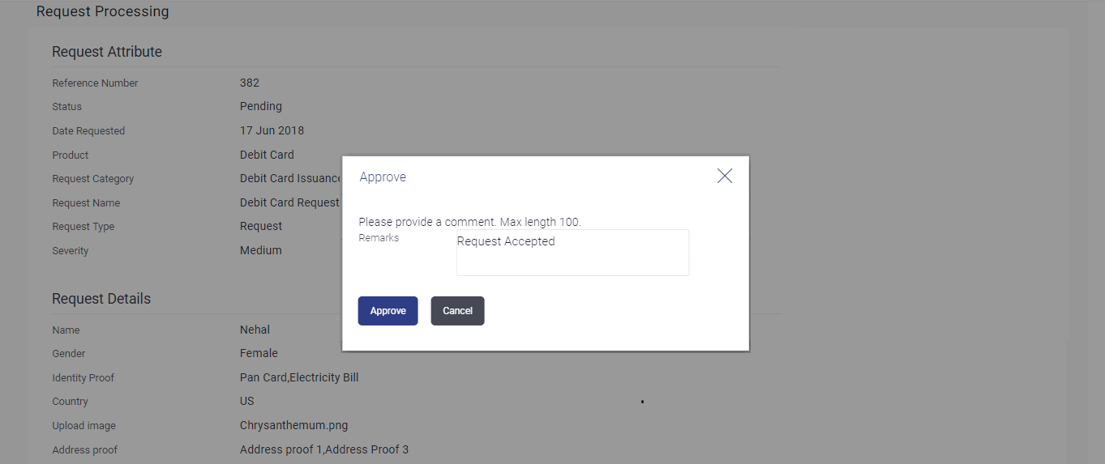Click the Request Attribute section header
Image resolution: width=1105 pixels, height=464 pixels.
click(107, 52)
